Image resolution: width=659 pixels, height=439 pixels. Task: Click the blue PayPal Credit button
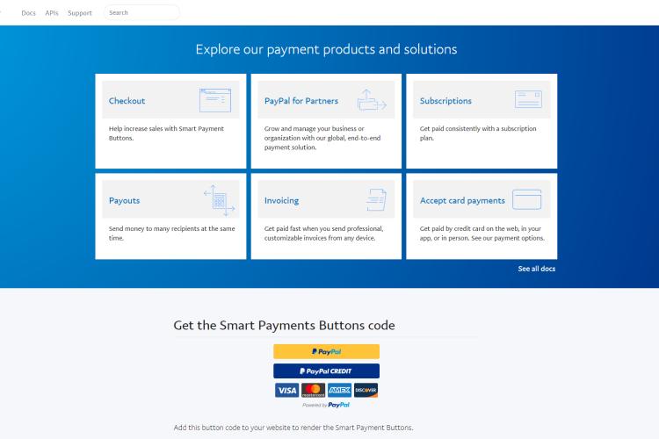point(327,371)
